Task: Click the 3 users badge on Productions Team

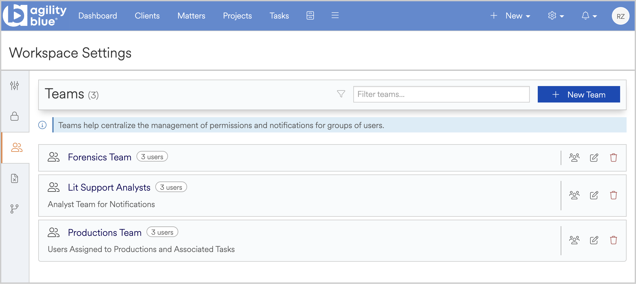Action: pos(162,232)
